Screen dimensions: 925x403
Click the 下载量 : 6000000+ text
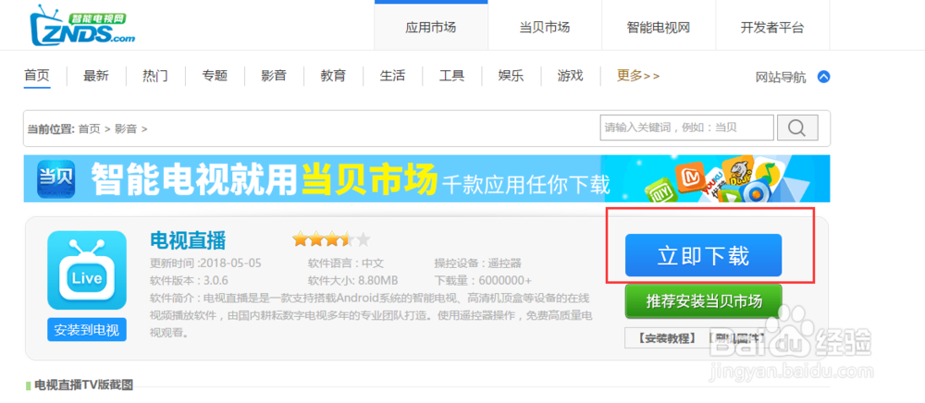483,280
